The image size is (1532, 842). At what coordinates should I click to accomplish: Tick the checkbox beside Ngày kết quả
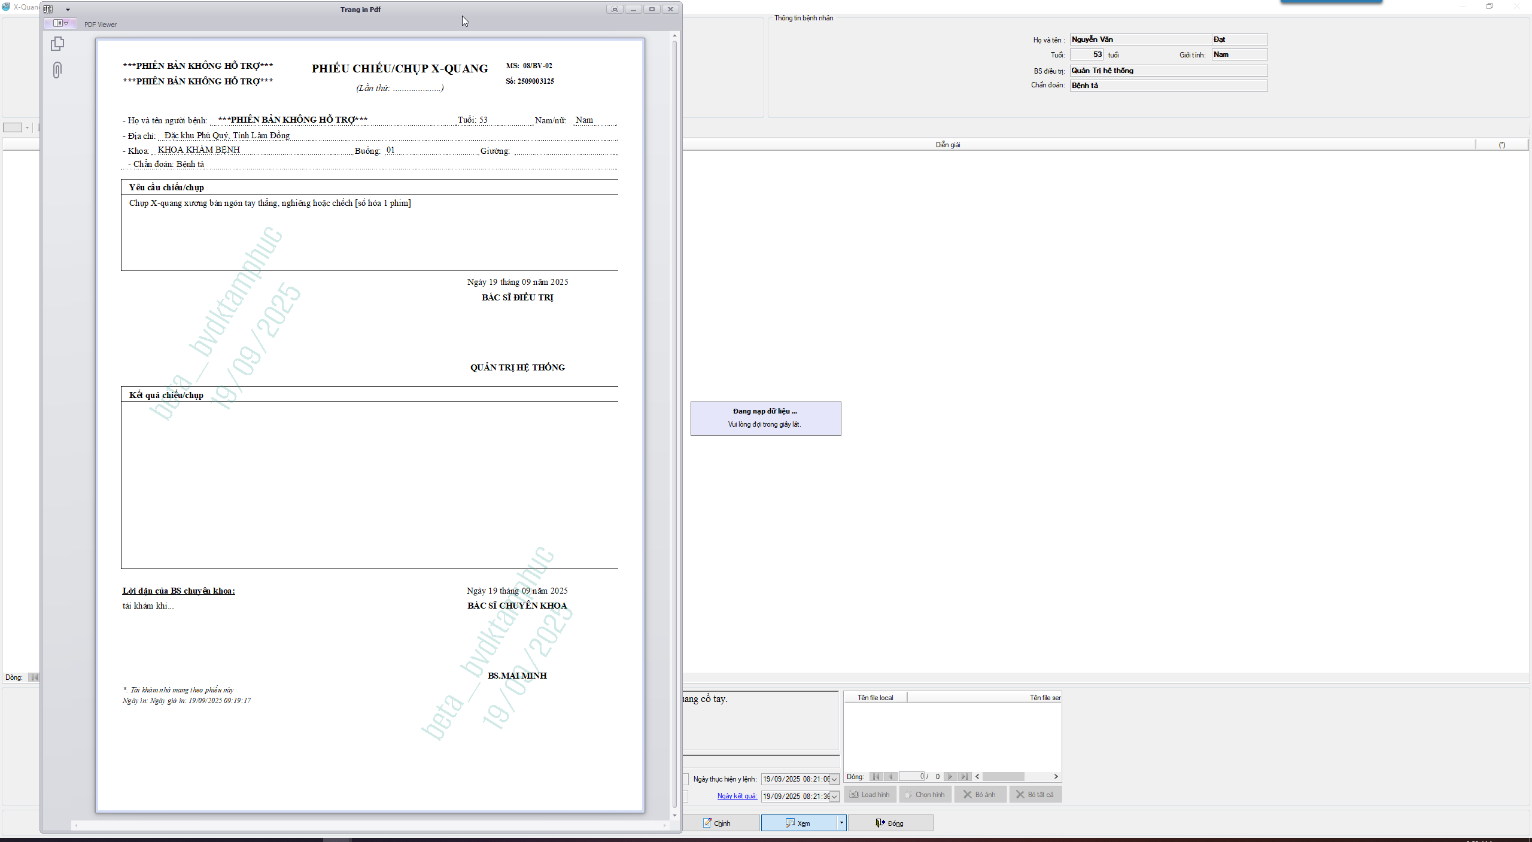point(685,796)
